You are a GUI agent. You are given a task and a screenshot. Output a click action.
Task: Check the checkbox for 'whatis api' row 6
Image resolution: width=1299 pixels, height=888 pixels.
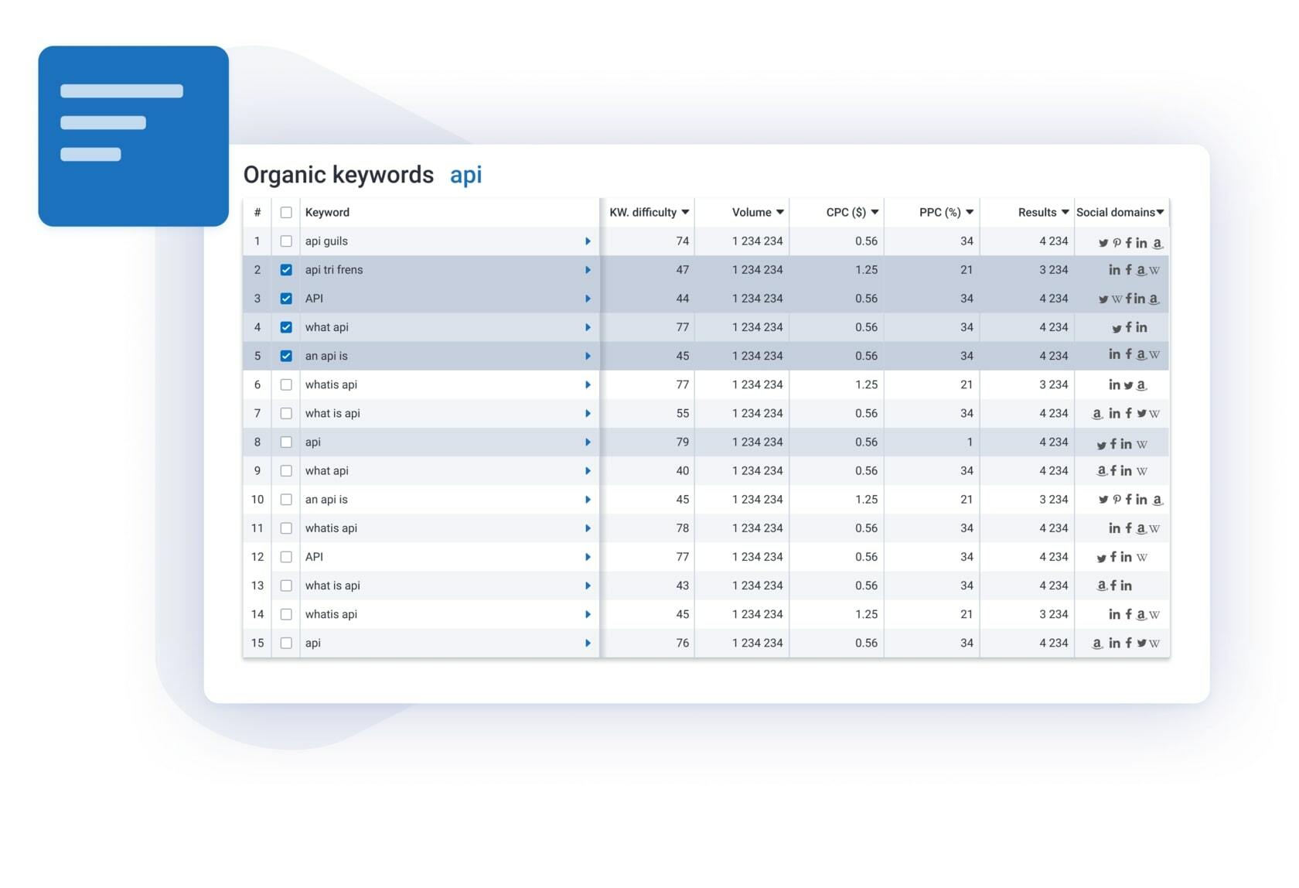[x=286, y=384]
